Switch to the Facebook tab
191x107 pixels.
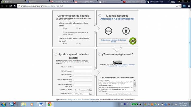click(37, 2)
